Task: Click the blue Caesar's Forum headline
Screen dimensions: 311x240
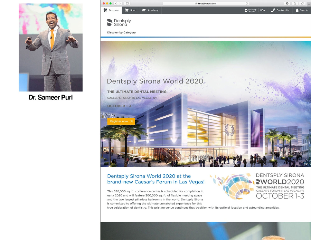Action: tap(156, 179)
